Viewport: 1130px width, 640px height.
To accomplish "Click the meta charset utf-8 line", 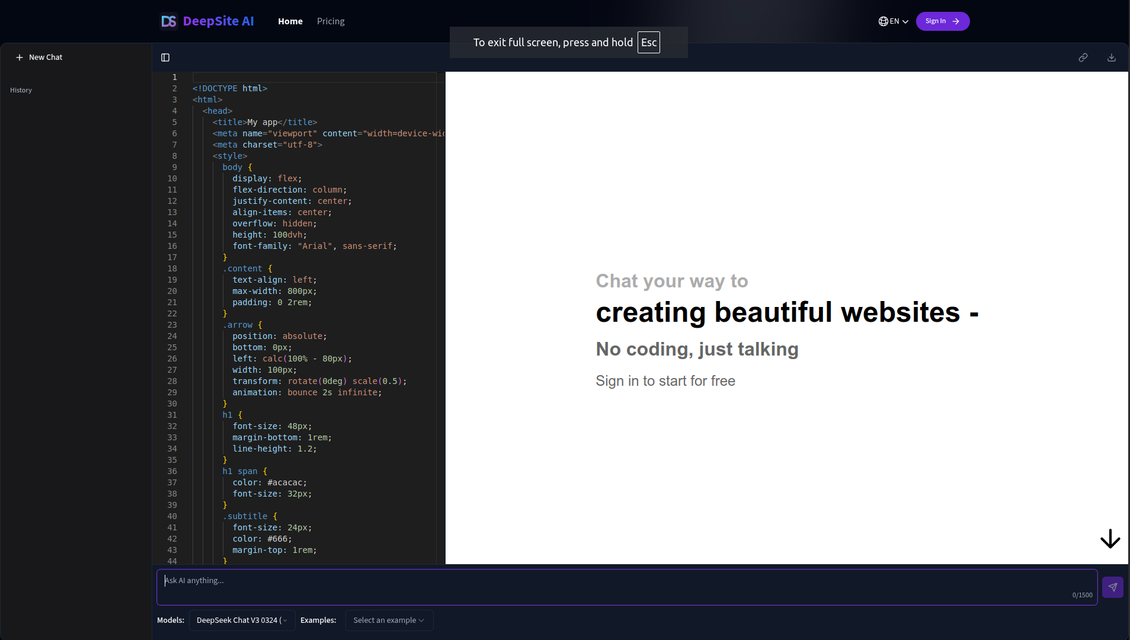I will tap(267, 145).
